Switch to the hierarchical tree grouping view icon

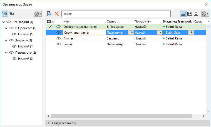11,14
